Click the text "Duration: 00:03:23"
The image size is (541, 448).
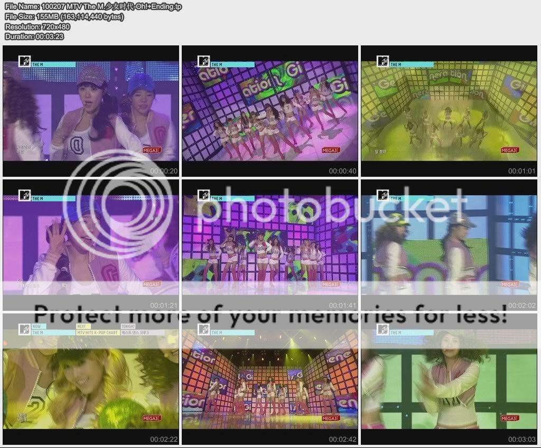click(x=34, y=36)
